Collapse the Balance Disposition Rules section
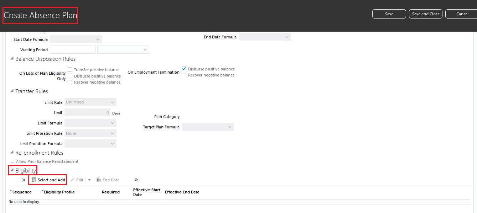Screen dimensions: 477x213 pos(12,59)
